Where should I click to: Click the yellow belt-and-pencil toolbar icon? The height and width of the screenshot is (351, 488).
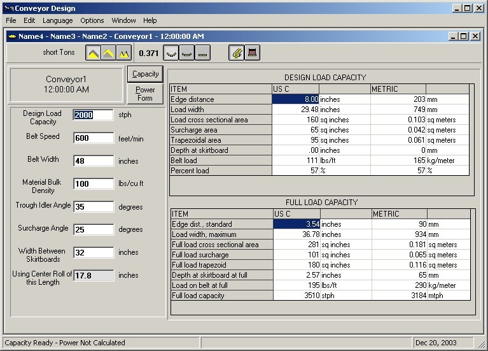237,53
